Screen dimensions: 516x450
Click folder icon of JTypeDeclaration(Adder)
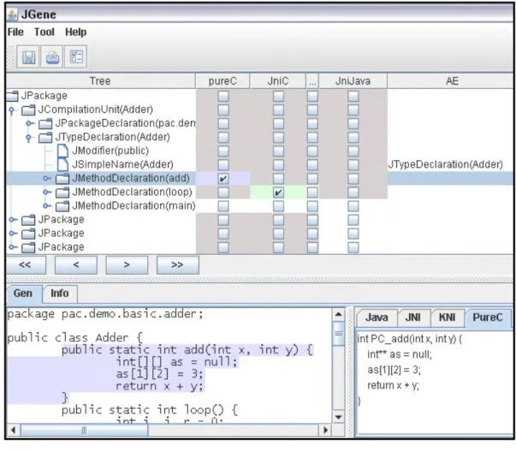pos(45,138)
